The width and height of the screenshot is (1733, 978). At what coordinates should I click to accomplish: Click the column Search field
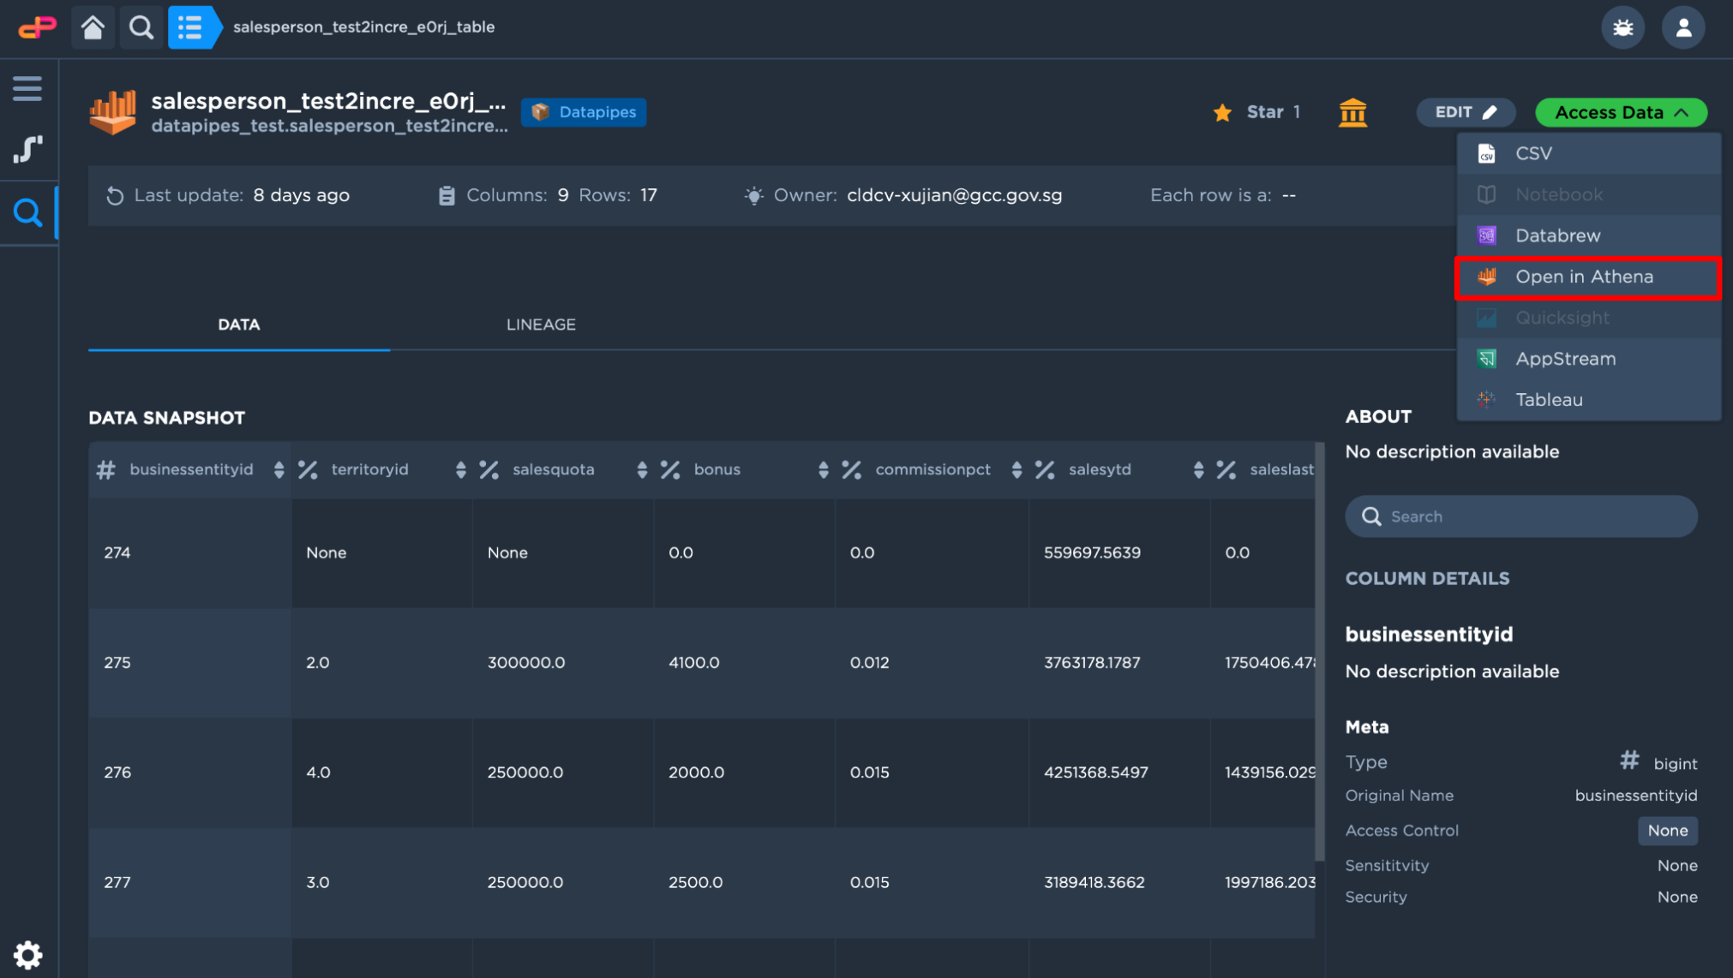coord(1521,516)
